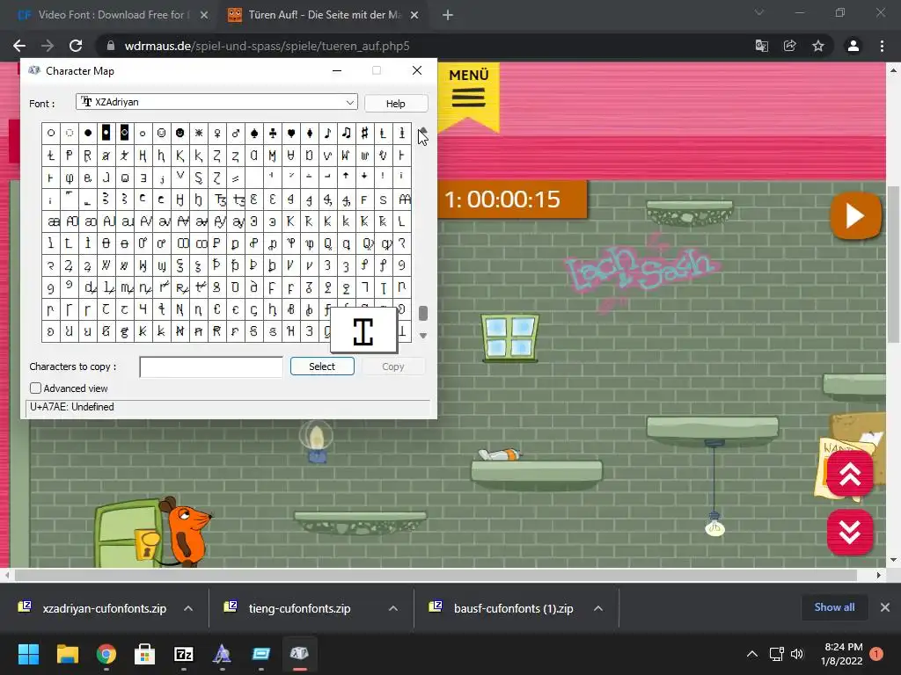The image size is (901, 675).
Task: Expand options for xzadriyan-cufonfonts.zip download
Action: point(188,608)
